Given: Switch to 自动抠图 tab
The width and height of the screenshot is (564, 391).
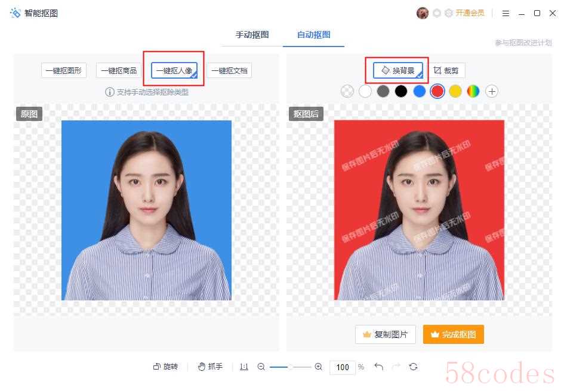Looking at the screenshot, I should (x=314, y=35).
